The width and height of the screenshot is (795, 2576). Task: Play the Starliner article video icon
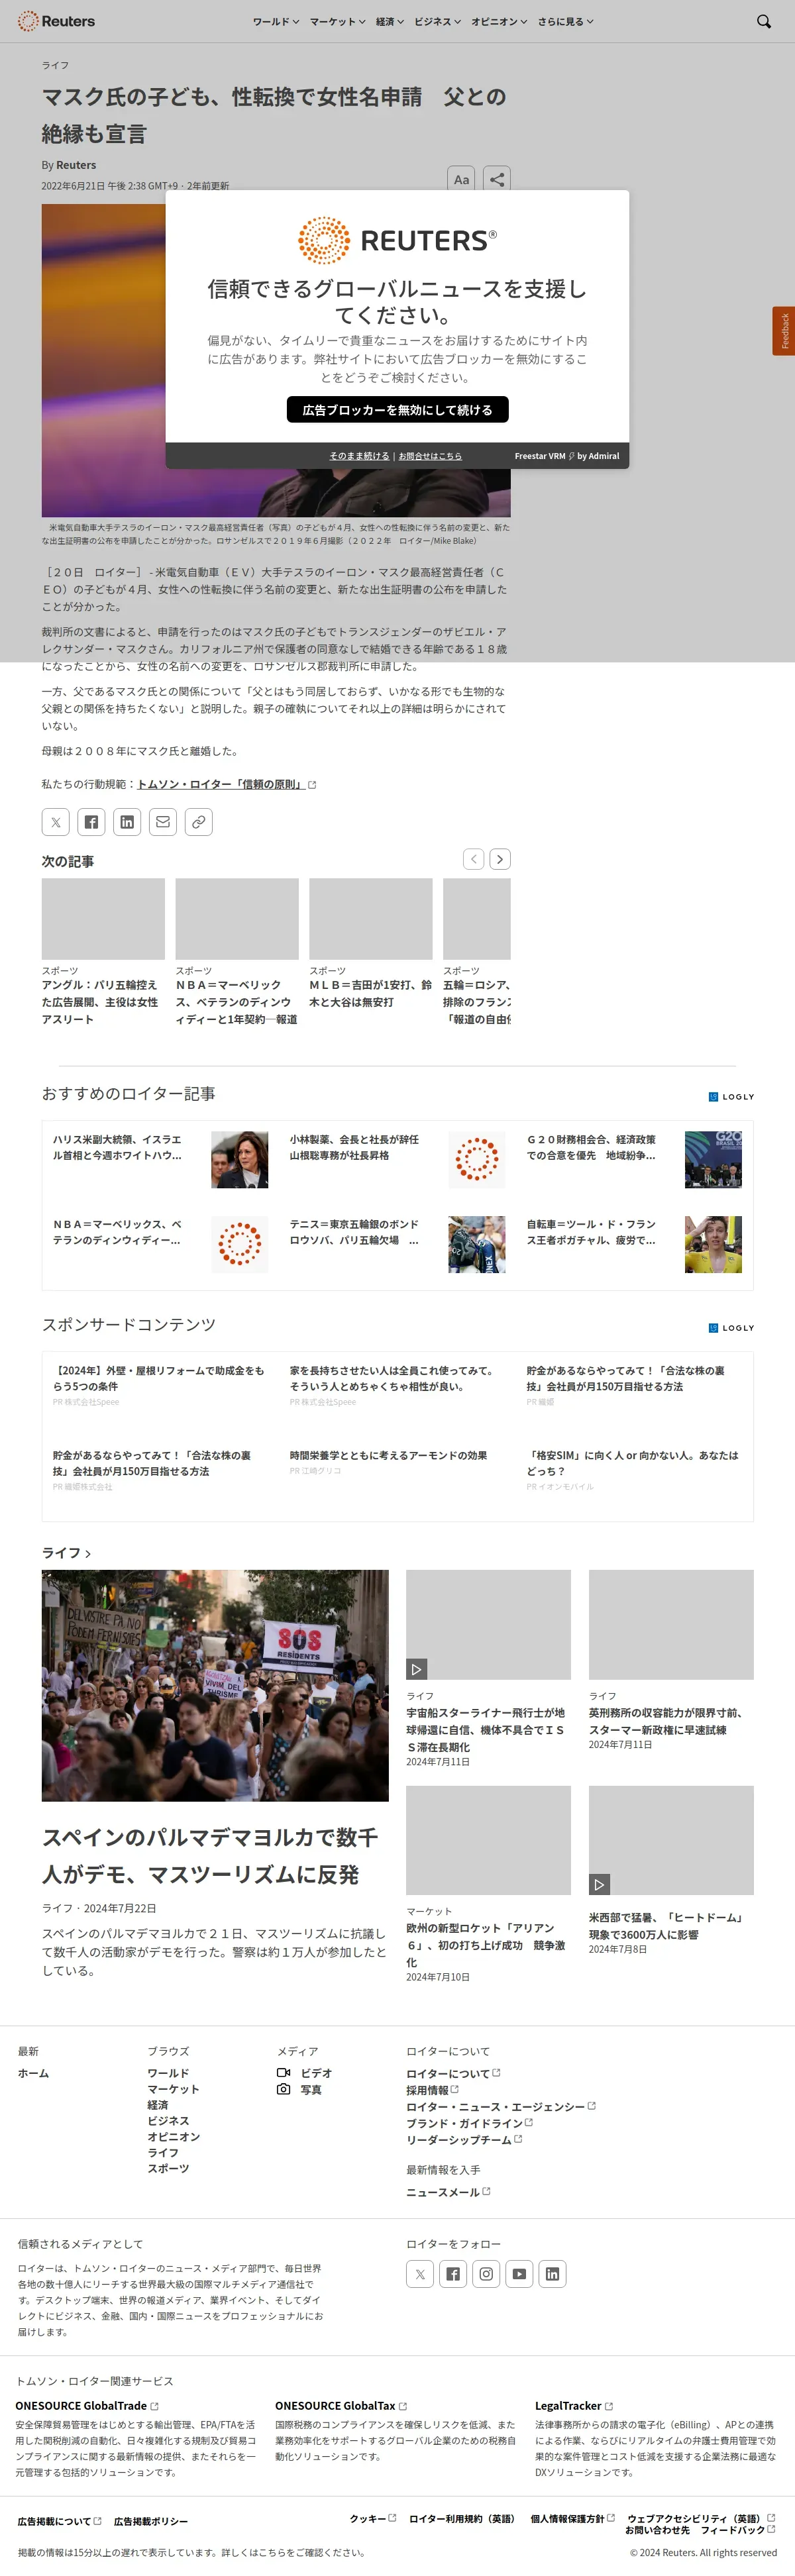(x=417, y=1668)
